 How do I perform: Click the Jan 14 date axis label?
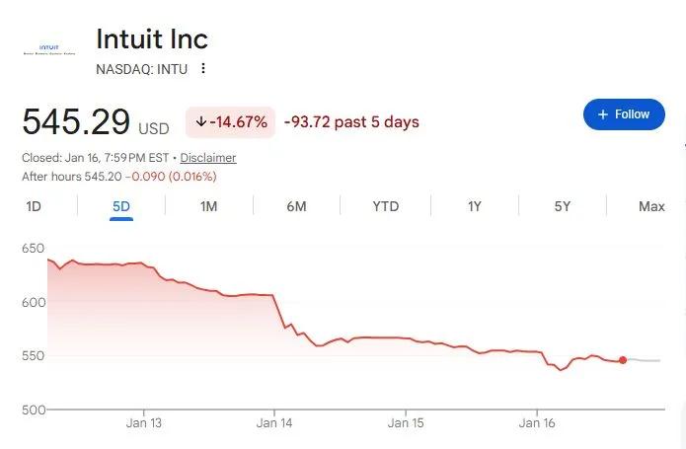pyautogui.click(x=274, y=422)
